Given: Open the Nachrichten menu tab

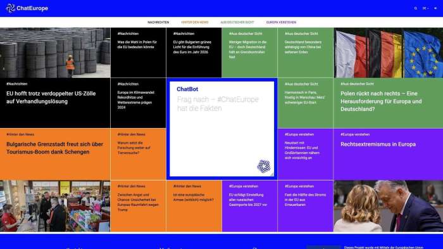Looking at the screenshot, I should click(158, 22).
